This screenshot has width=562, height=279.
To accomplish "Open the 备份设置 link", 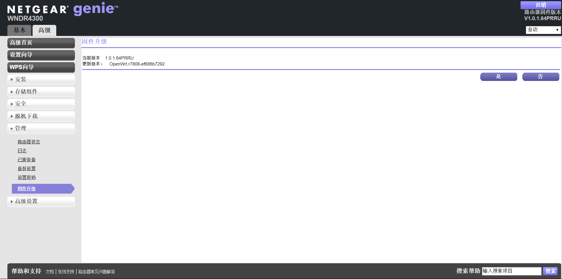I will (x=26, y=169).
